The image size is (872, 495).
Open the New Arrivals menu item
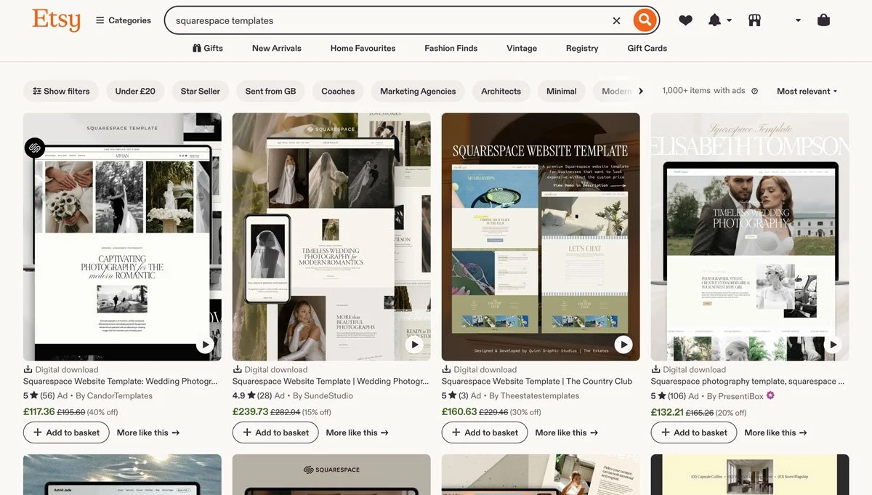[276, 48]
